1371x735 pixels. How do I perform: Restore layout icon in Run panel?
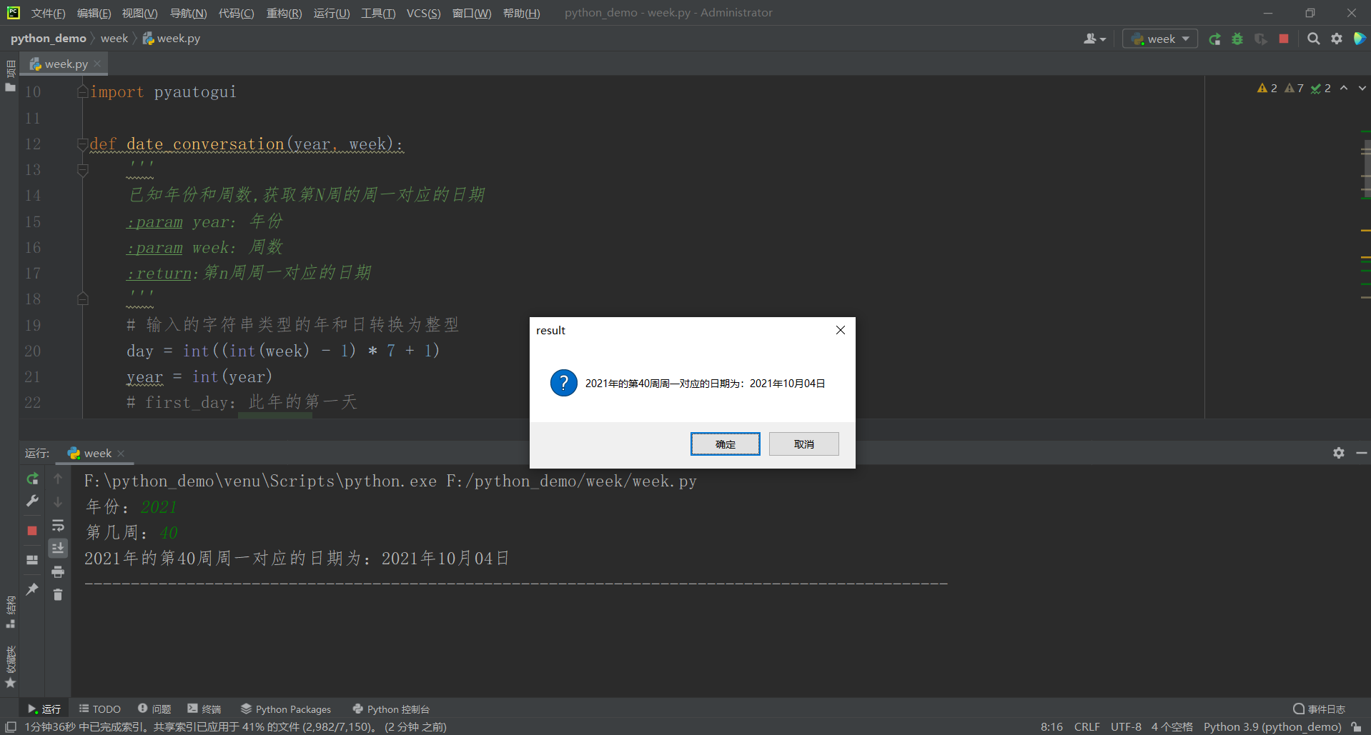32,560
